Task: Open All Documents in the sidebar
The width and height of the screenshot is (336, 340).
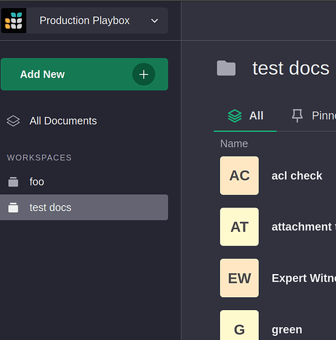Action: click(x=63, y=121)
